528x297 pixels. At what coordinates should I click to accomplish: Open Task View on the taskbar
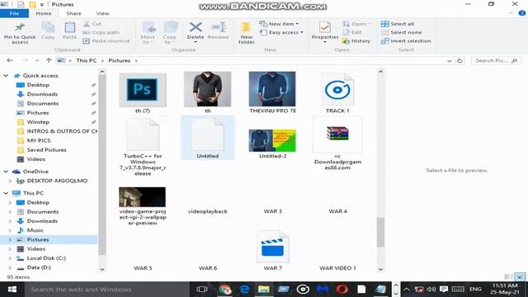click(201, 290)
